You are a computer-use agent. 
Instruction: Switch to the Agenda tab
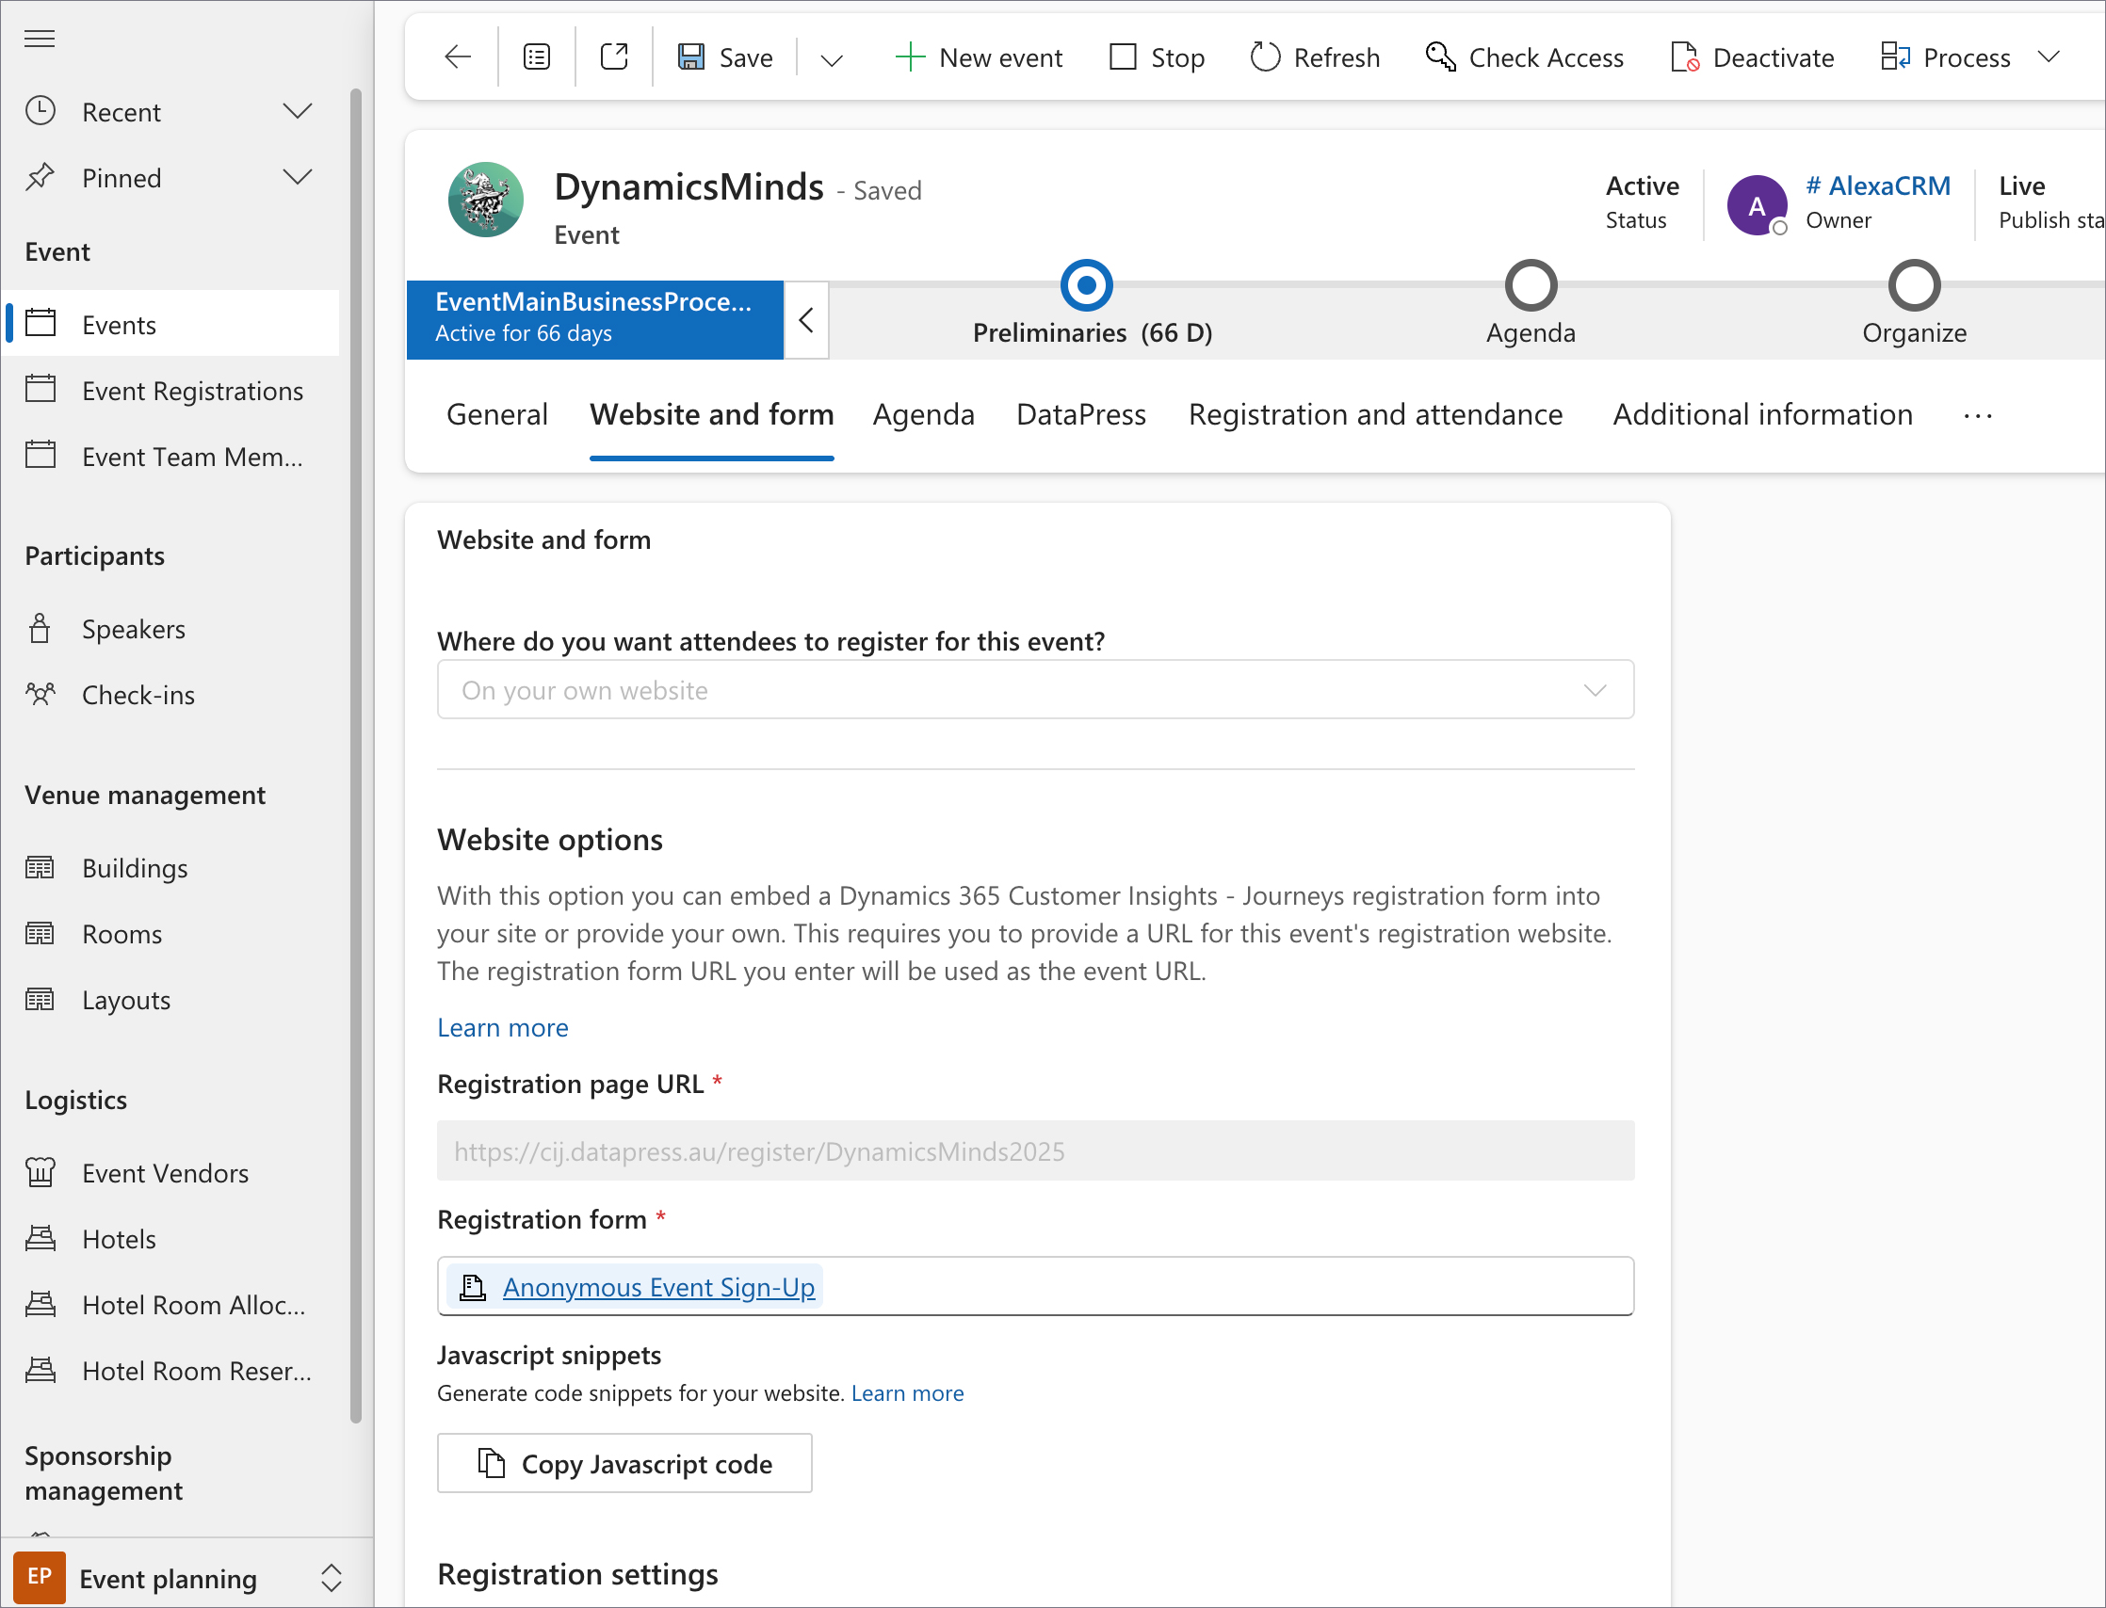point(923,414)
